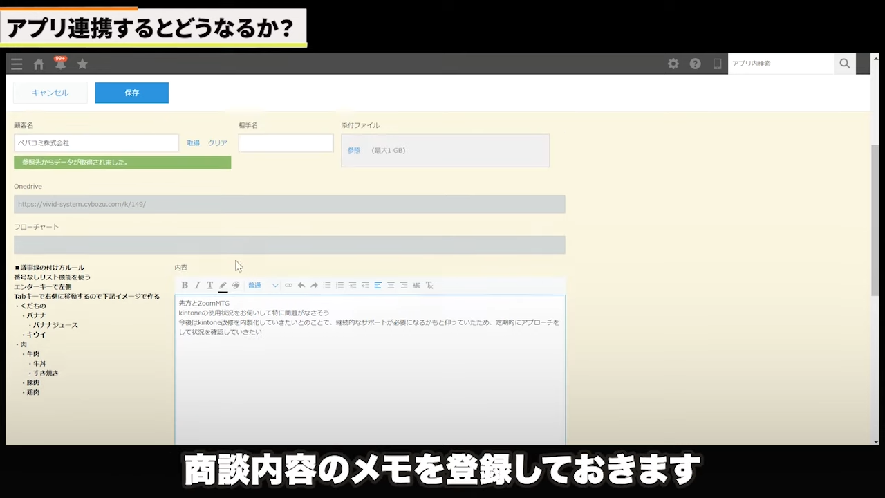Click the 取得 lookup link
Image resolution: width=885 pixels, height=498 pixels.
(x=193, y=143)
